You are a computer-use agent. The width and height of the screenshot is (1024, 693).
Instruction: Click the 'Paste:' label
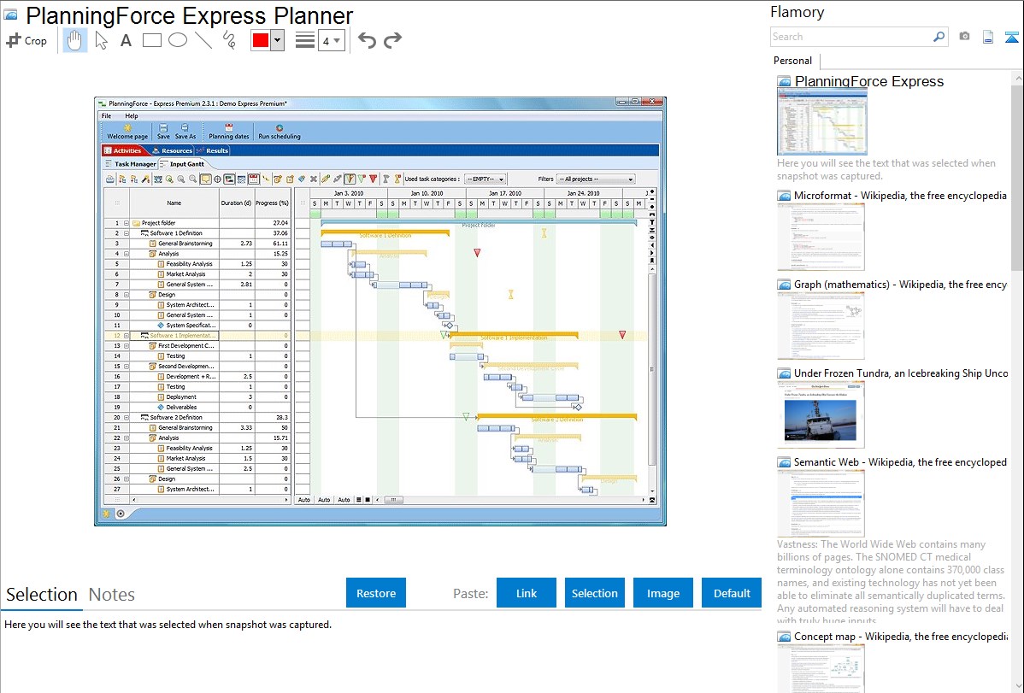click(470, 593)
